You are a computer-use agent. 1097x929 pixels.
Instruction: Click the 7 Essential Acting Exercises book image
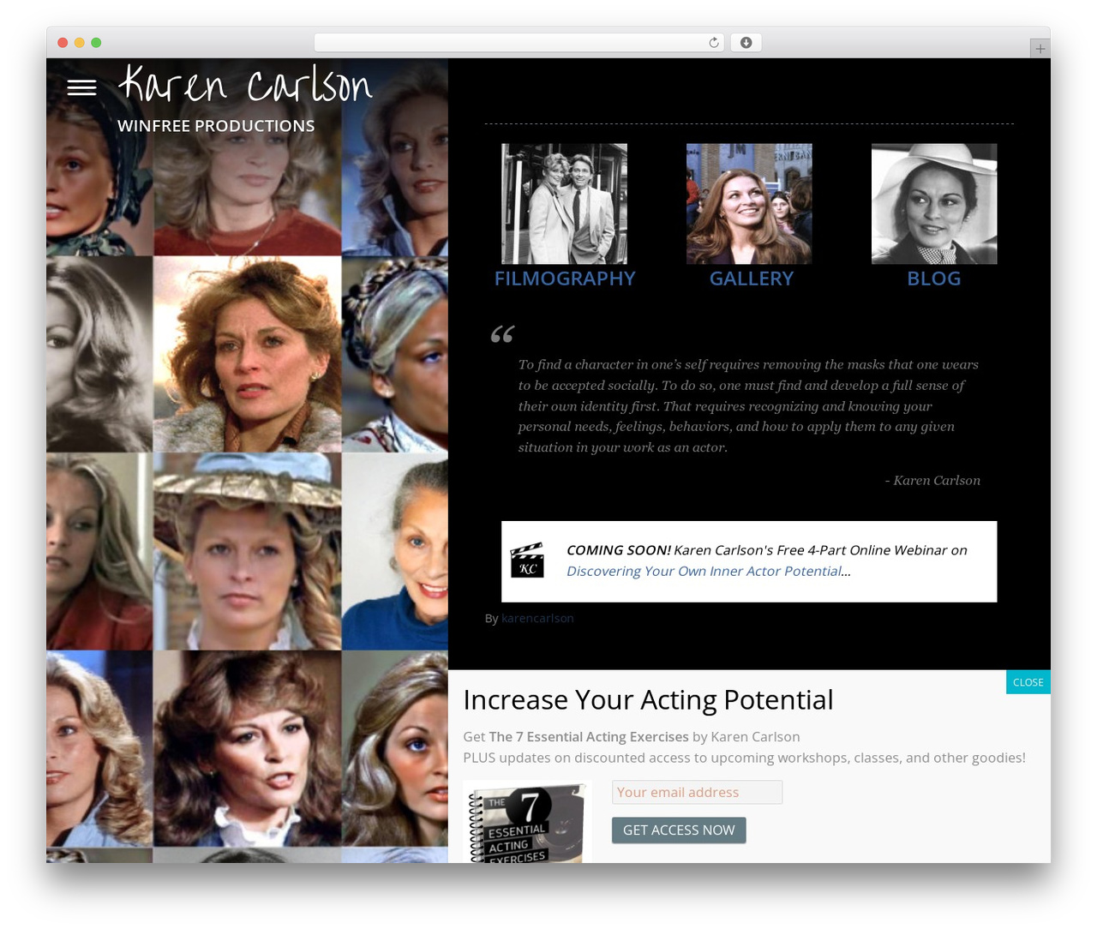pyautogui.click(x=527, y=823)
